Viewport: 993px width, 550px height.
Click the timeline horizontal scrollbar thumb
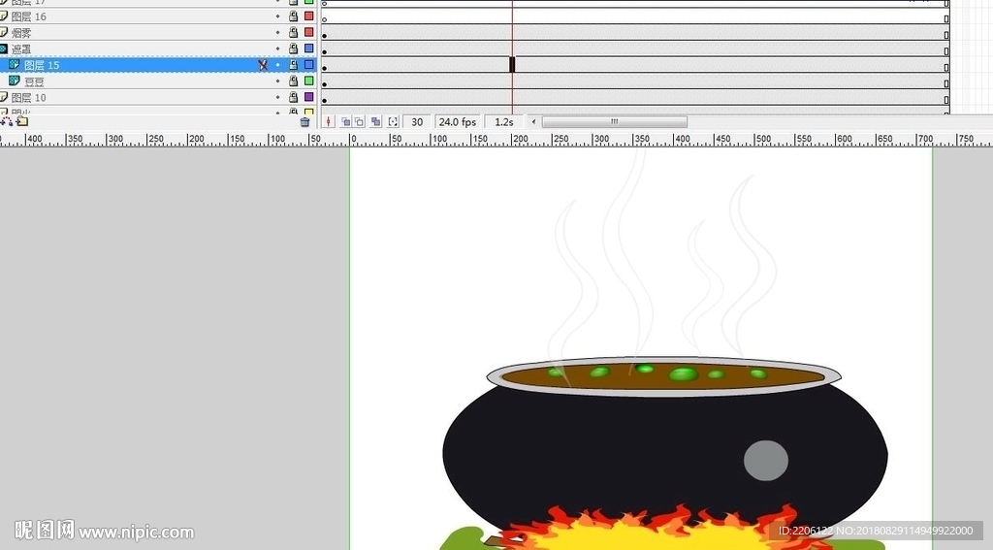(x=614, y=121)
